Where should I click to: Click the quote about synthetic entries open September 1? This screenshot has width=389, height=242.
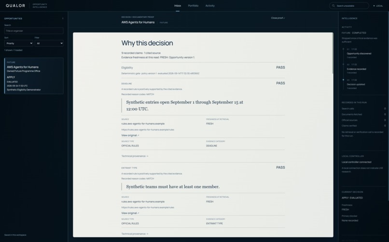(x=184, y=105)
